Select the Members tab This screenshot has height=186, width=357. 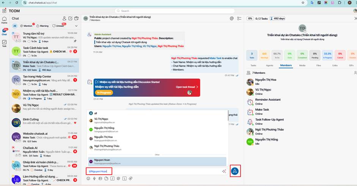286,65
